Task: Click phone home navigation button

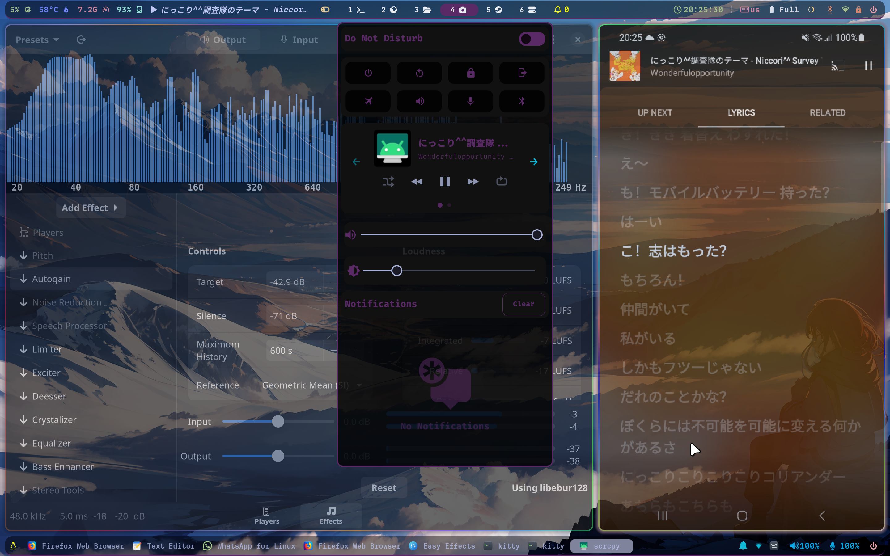Action: (742, 516)
